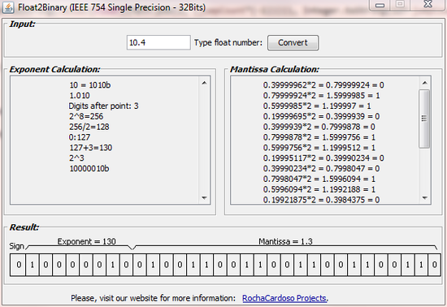
Task: Minimize the Float2Binary window
Action: [380, 5]
